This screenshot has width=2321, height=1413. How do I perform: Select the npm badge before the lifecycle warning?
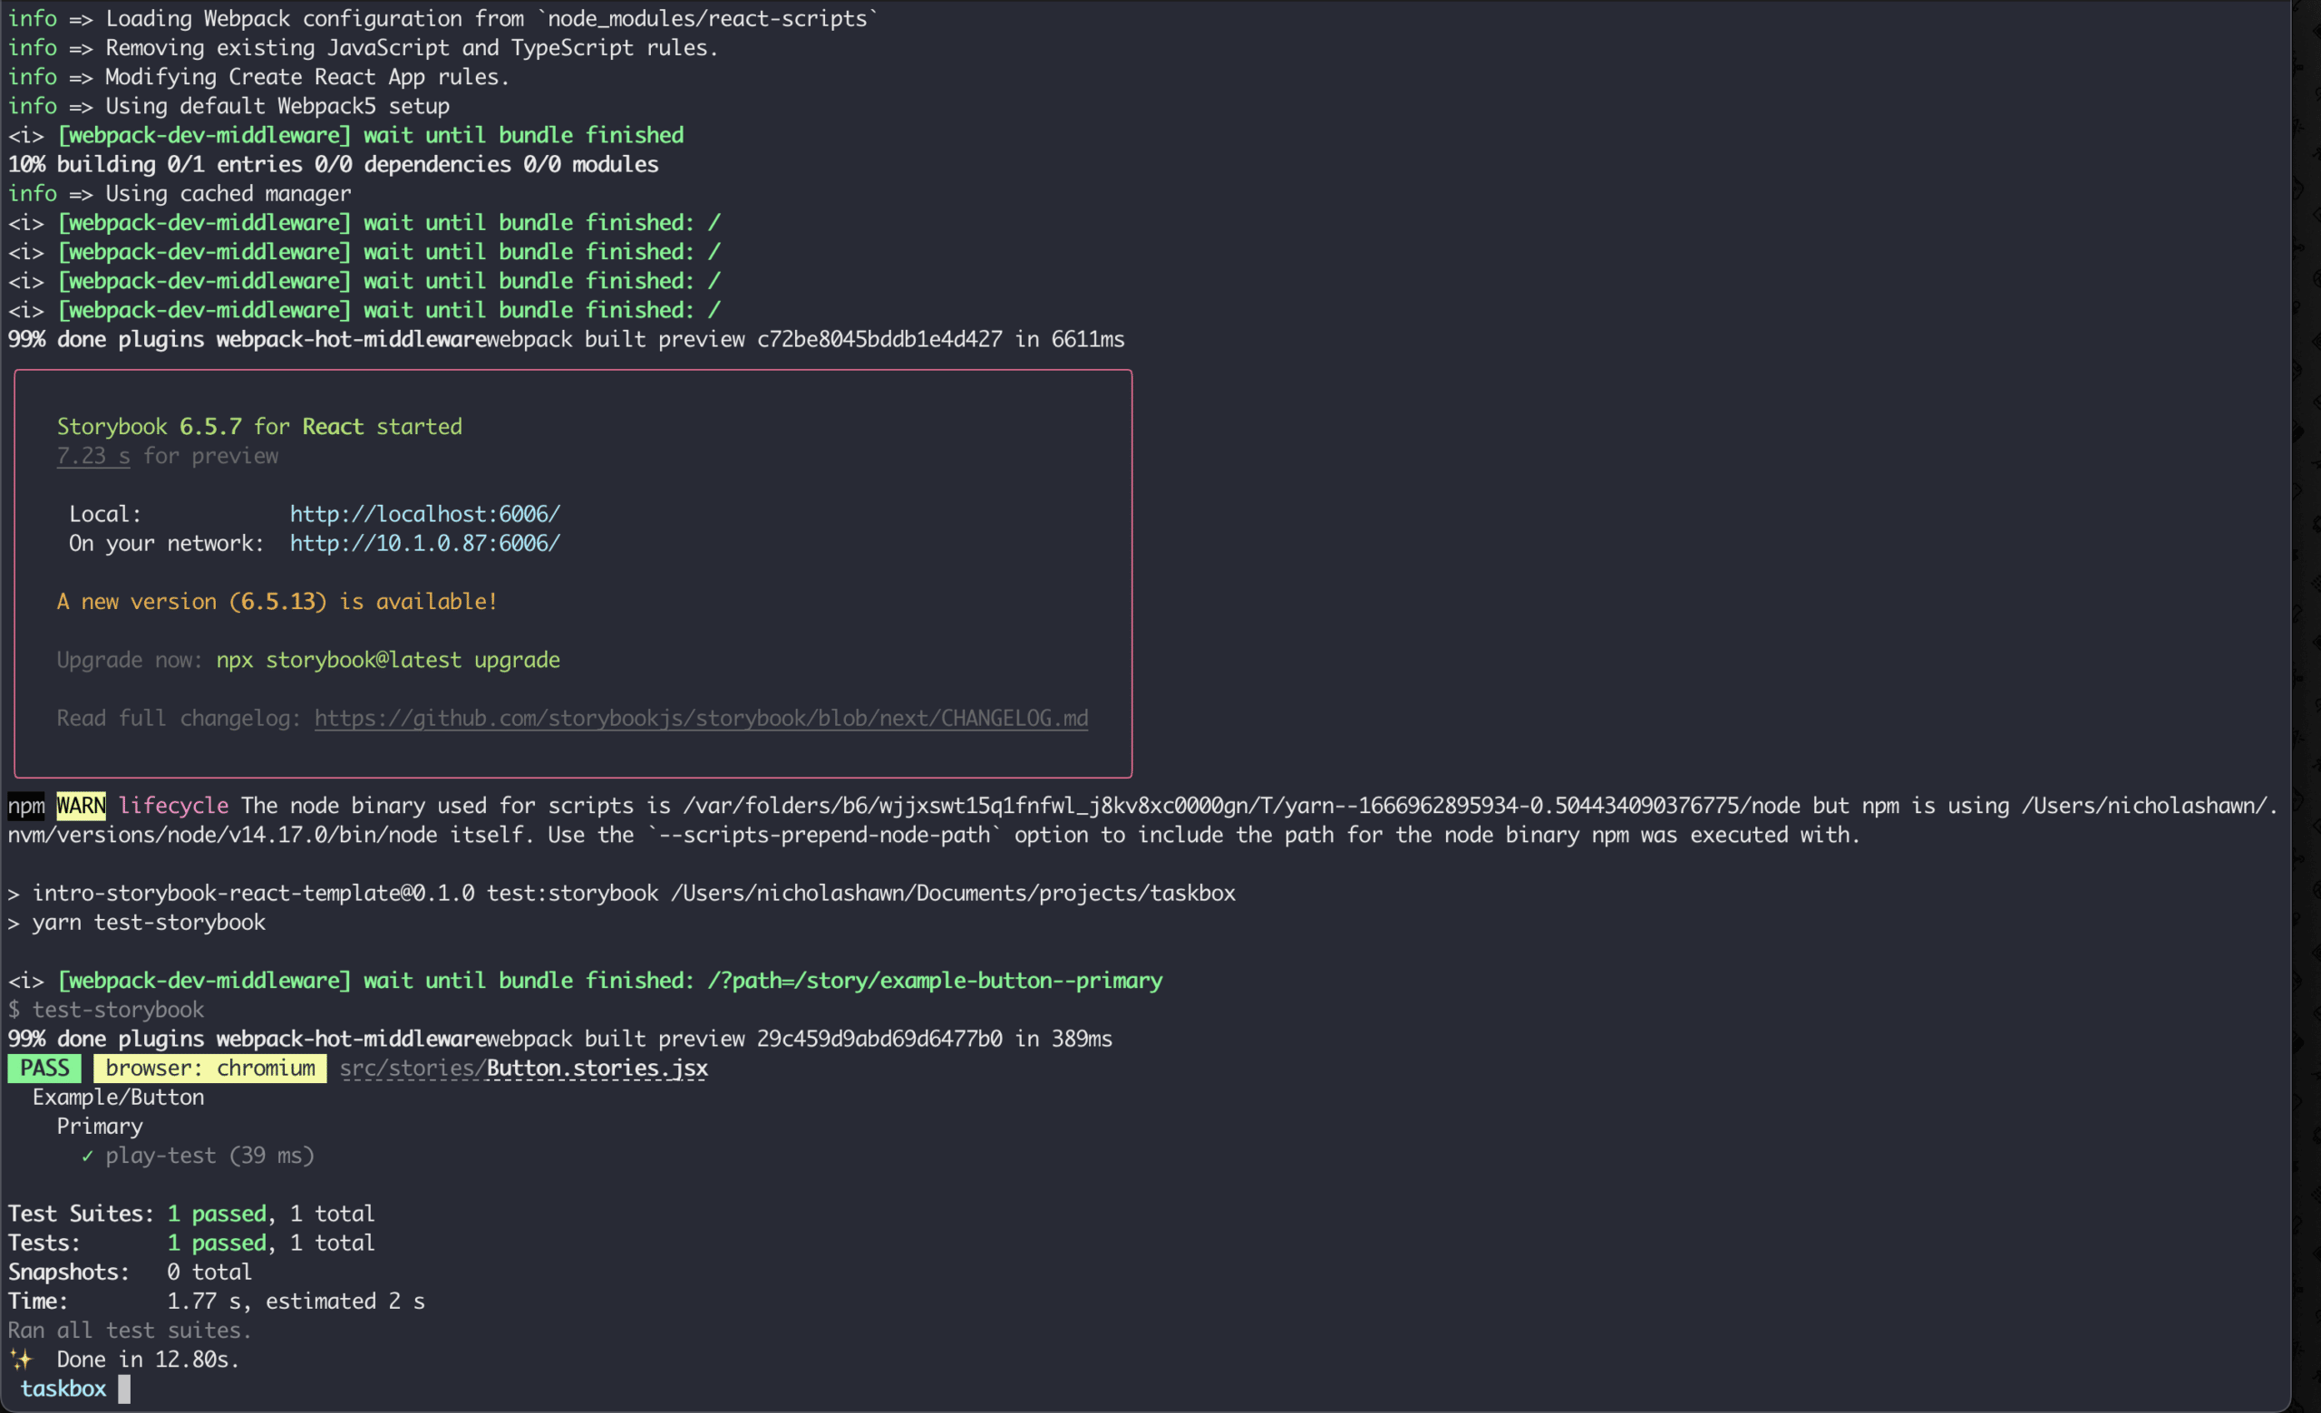pyautogui.click(x=25, y=806)
